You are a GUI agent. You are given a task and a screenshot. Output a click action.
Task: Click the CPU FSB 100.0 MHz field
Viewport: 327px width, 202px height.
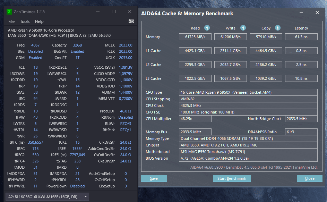pos(248,112)
